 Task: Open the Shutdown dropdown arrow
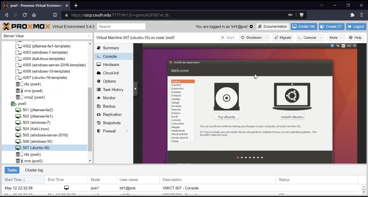266,38
